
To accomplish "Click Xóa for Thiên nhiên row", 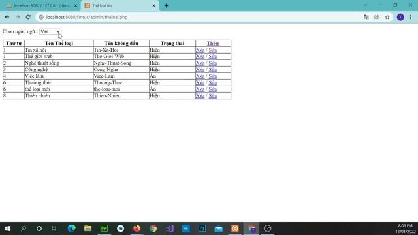I will tap(200, 96).
